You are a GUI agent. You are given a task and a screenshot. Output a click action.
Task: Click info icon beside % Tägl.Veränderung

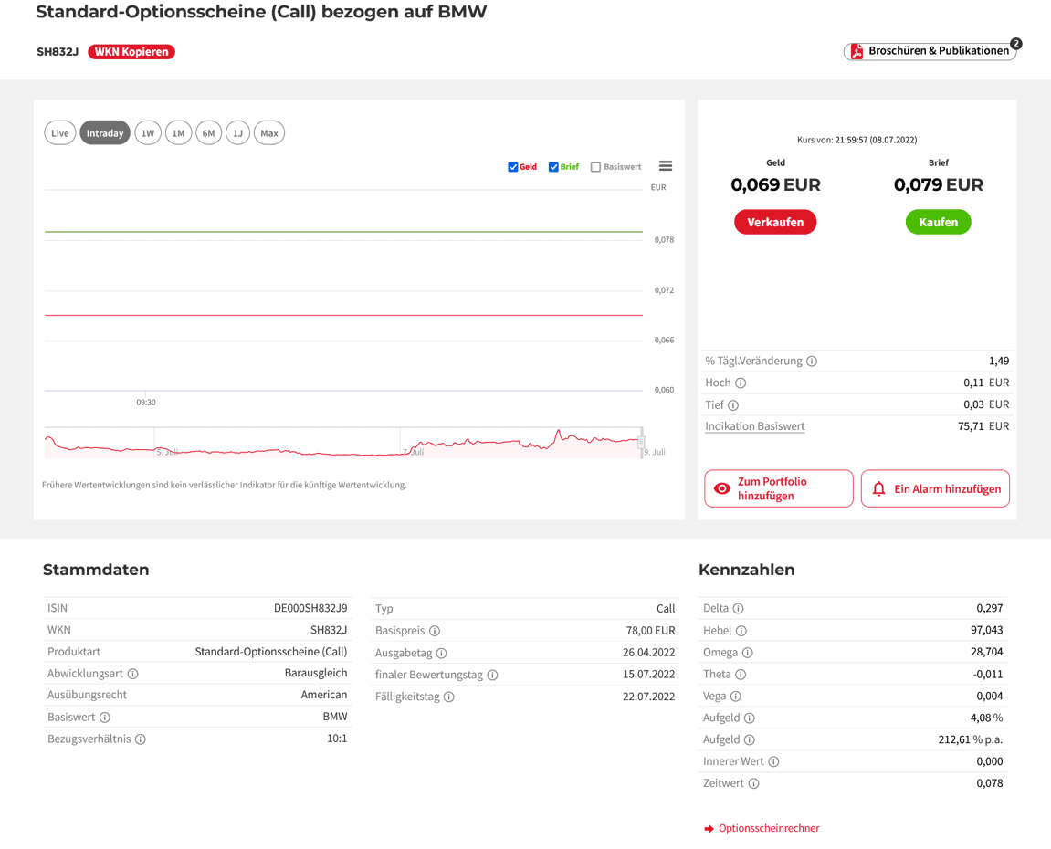tap(812, 362)
